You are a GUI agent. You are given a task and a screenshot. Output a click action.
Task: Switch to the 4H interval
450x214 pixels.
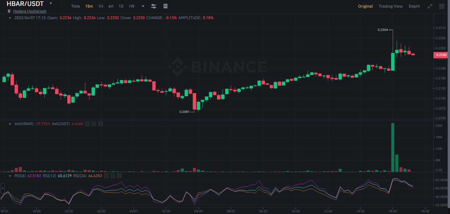tap(111, 6)
